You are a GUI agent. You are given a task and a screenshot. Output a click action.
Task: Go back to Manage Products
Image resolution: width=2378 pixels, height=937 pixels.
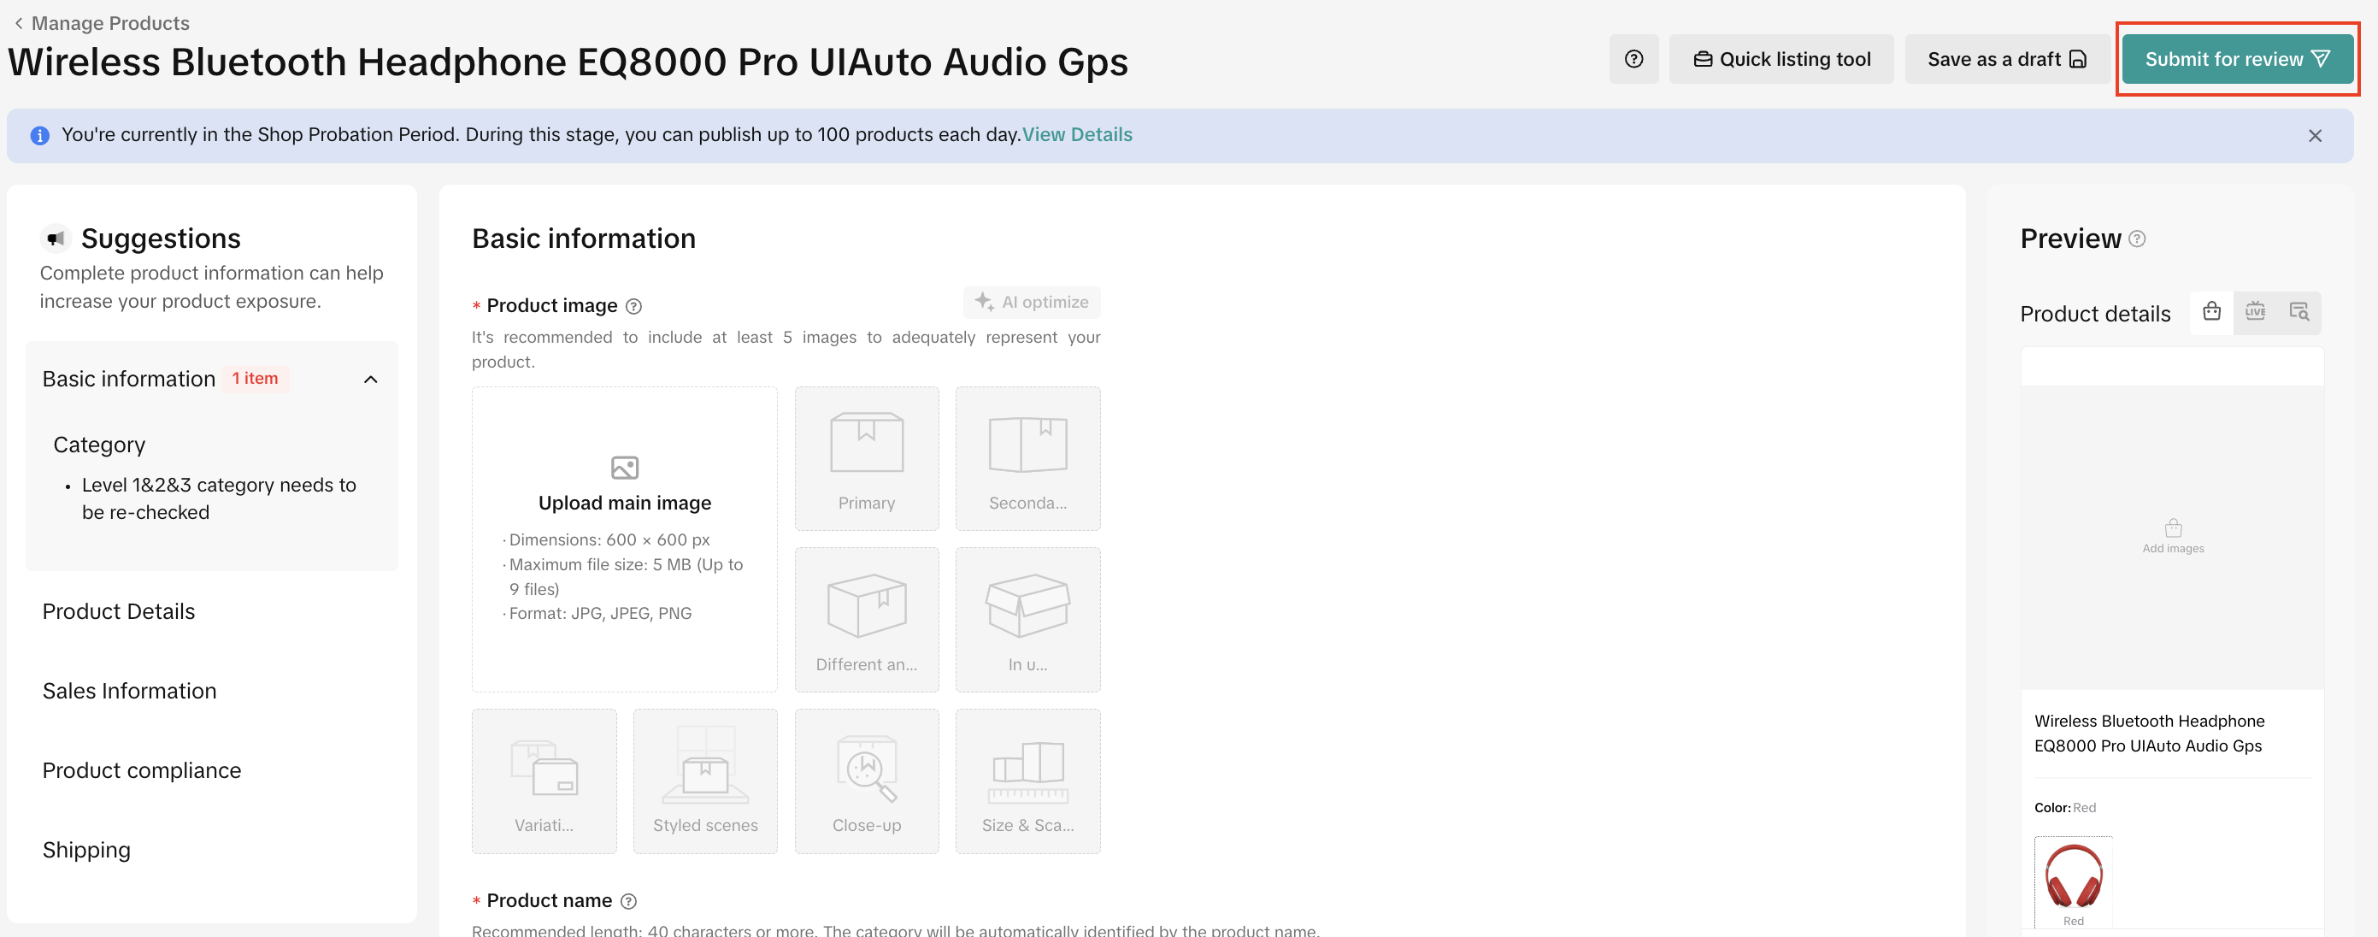102,23
